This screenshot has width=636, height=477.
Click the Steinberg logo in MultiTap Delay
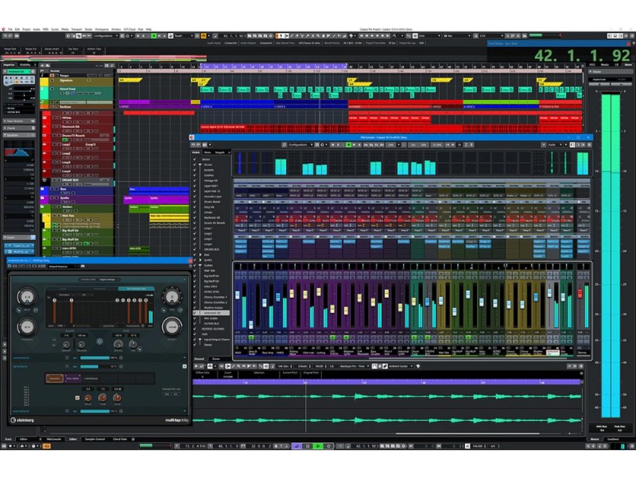tap(22, 420)
